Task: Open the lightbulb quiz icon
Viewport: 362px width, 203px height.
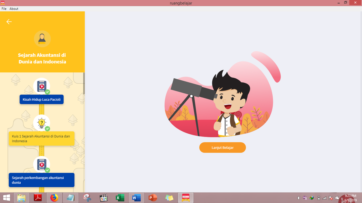Action: 42,123
